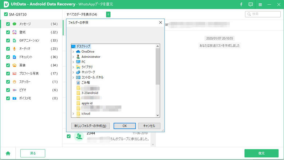The image size is (284, 160).
Task: Toggle the checkbox for chat 2344
Action: [x=69, y=136]
